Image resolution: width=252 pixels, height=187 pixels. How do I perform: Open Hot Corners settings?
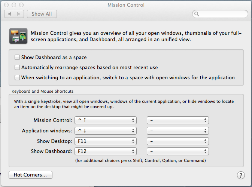point(30,175)
